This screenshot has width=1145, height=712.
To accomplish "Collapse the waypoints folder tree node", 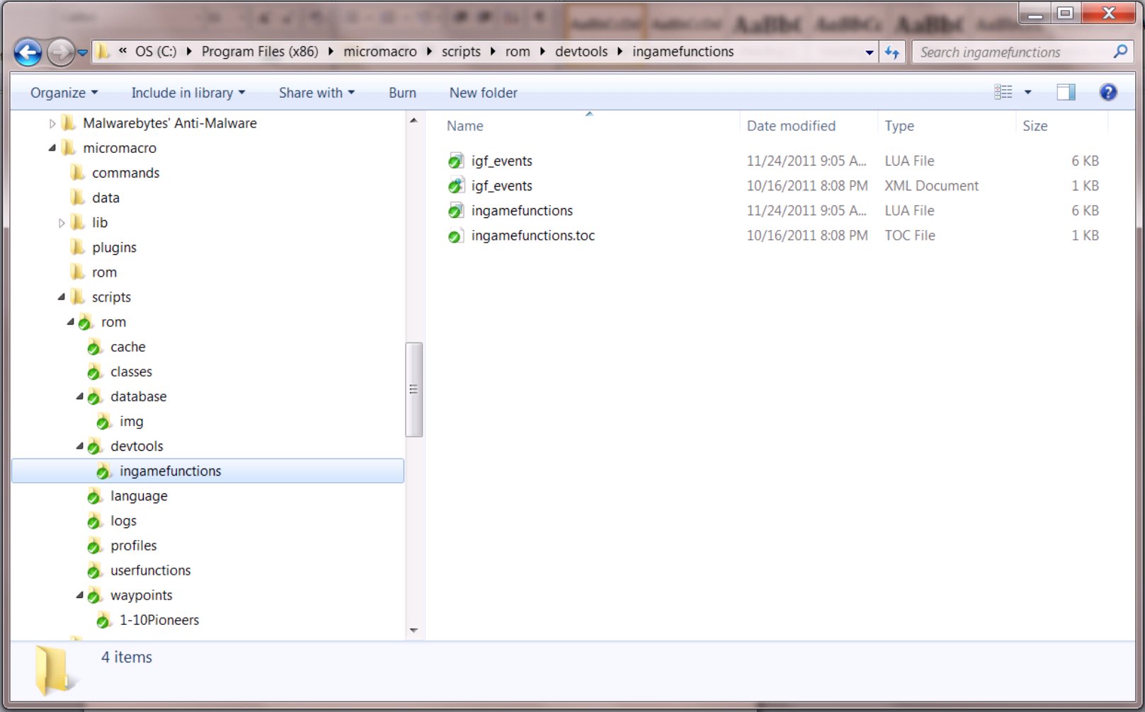I will point(80,595).
